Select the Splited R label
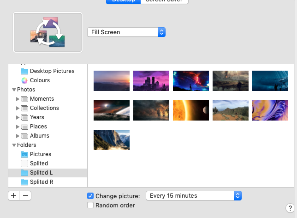Viewport: 297px width, 218px height. click(42, 182)
